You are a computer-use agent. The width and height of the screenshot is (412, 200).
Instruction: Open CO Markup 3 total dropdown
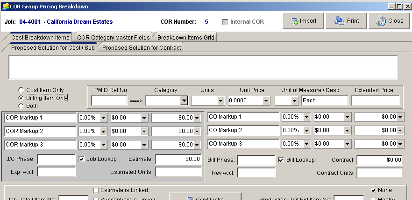400,144
